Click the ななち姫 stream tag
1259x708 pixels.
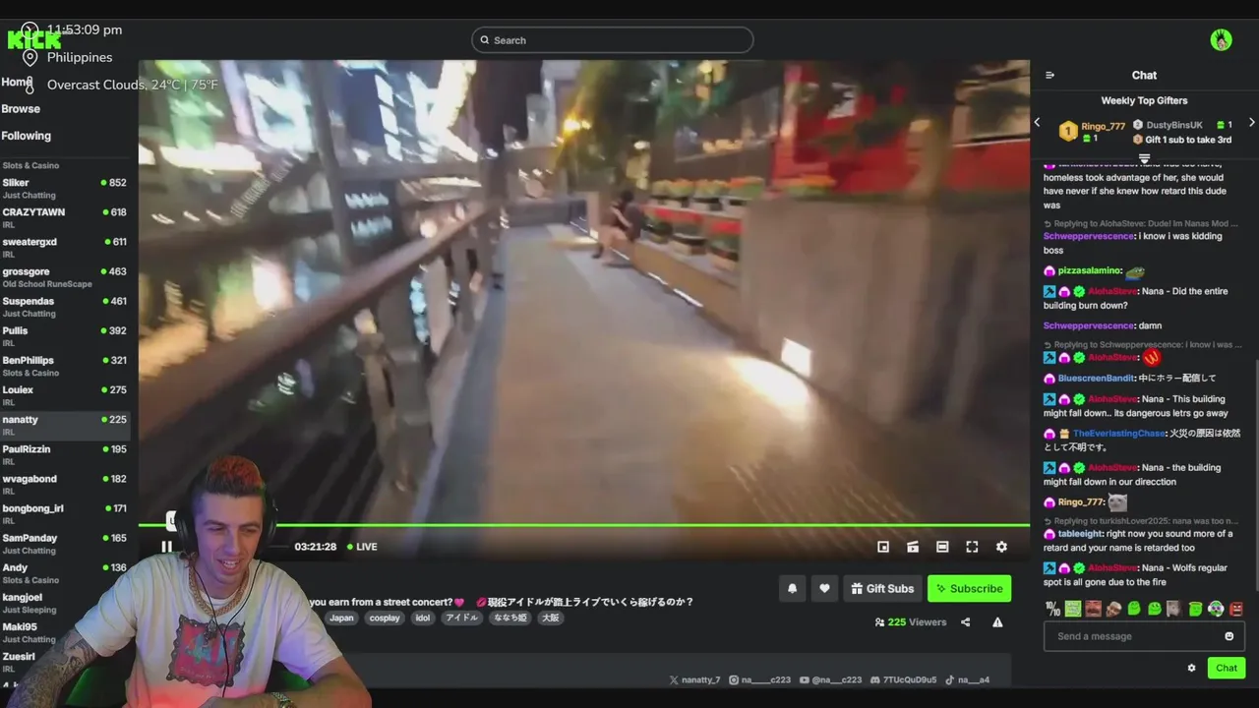pyautogui.click(x=510, y=618)
